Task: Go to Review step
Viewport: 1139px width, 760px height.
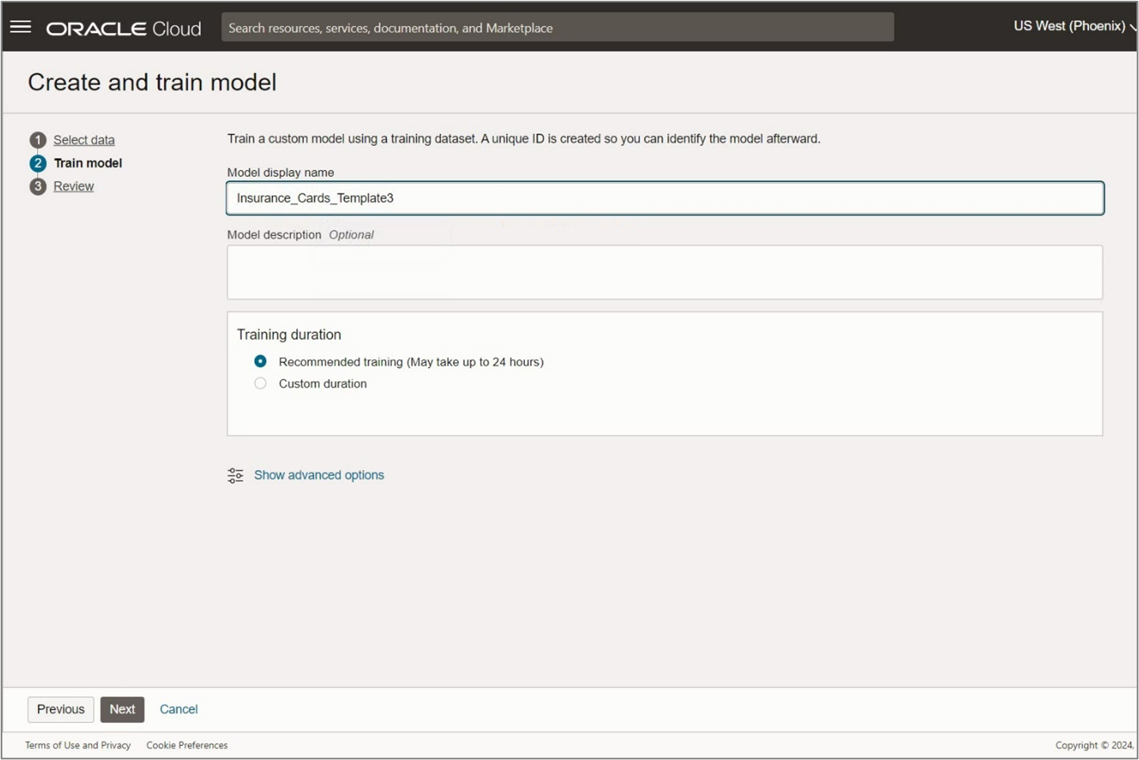Action: (74, 186)
